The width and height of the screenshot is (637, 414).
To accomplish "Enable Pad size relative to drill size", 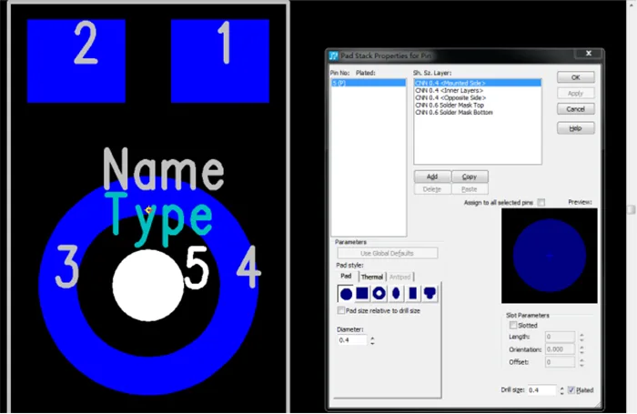I will [x=340, y=311].
